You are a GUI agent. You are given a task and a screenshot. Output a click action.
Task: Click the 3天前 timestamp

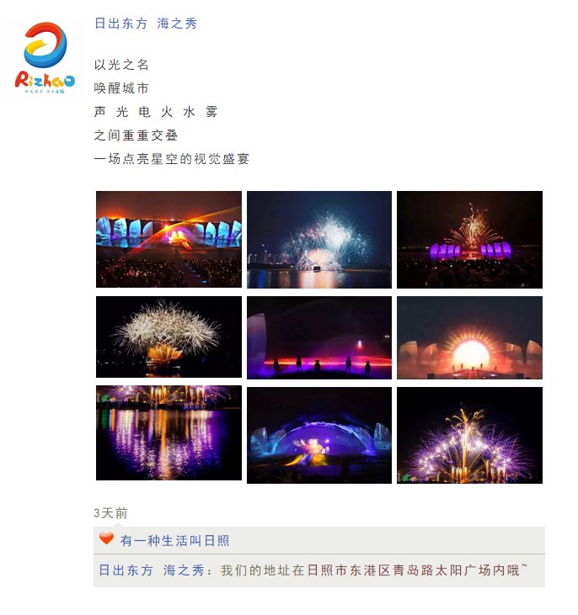[110, 512]
